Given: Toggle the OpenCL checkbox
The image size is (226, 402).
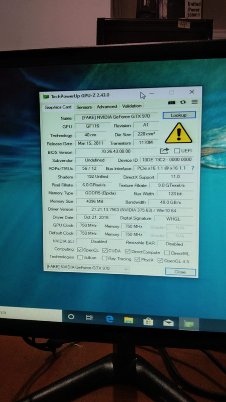Looking at the screenshot, I should tap(80, 250).
